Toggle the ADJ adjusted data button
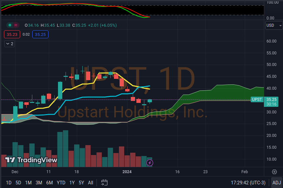 (276, 183)
